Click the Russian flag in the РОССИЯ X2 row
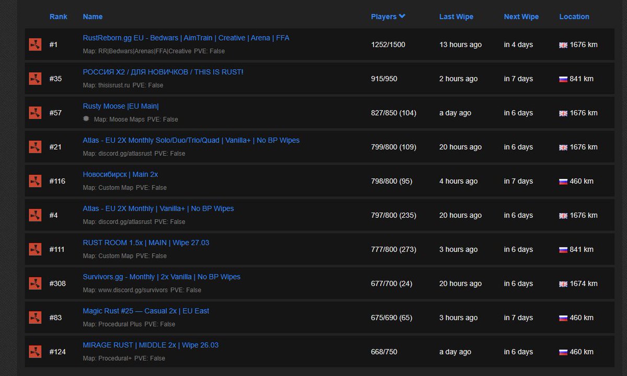The image size is (627, 376). (x=563, y=79)
